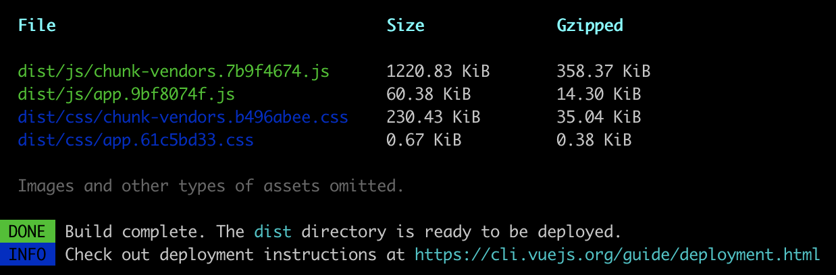The height and width of the screenshot is (275, 836).
Task: Click the blue INFO badge
Action: click(x=28, y=255)
